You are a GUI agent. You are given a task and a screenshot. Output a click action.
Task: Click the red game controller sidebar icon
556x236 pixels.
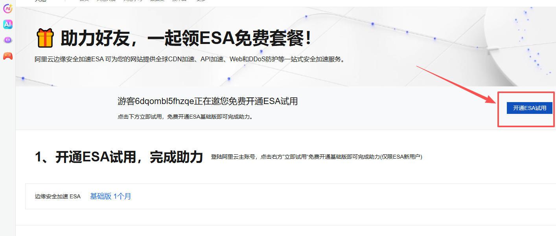pos(7,56)
